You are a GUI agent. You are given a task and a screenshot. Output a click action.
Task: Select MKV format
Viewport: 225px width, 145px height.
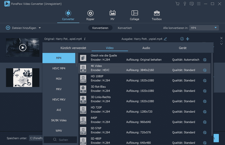(x=59, y=89)
